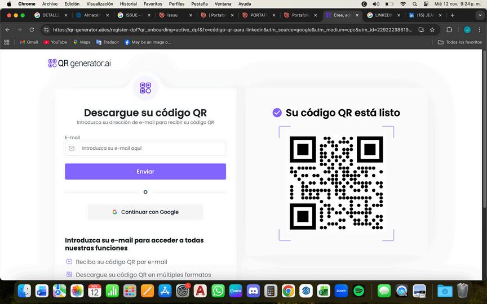Click the generated QR code image
This screenshot has height=304, width=487.
pos(337,183)
